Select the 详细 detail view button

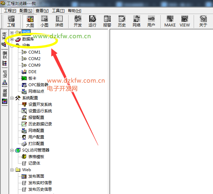pyautogui.click(x=59, y=21)
